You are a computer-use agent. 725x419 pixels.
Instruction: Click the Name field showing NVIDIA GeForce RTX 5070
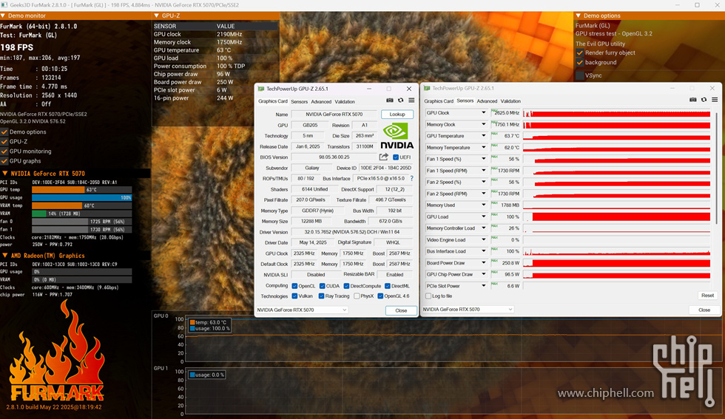[334, 114]
